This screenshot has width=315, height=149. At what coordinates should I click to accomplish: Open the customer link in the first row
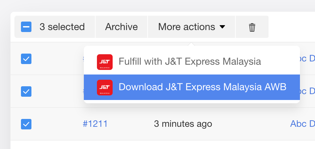coord(307,58)
